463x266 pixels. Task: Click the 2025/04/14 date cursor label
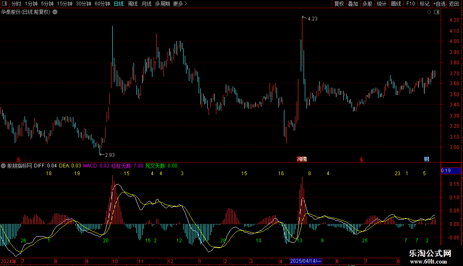tap(306, 261)
